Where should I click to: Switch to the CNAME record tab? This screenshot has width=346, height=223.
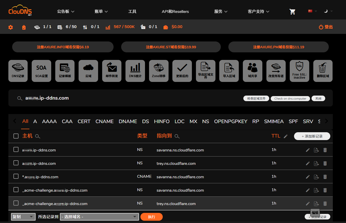pyautogui.click(x=104, y=121)
